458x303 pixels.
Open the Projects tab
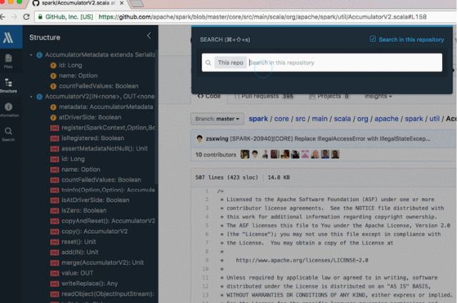(x=329, y=96)
